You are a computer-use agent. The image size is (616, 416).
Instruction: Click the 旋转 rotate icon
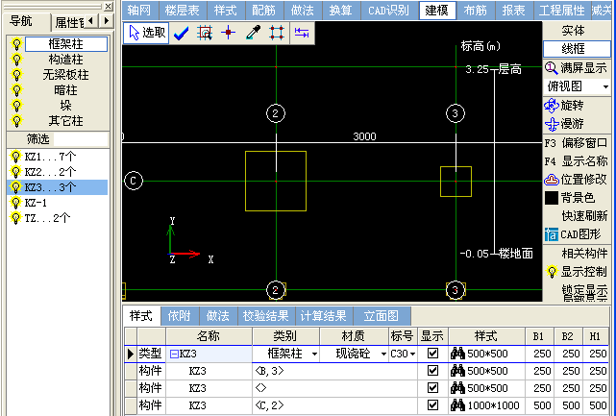(552, 106)
